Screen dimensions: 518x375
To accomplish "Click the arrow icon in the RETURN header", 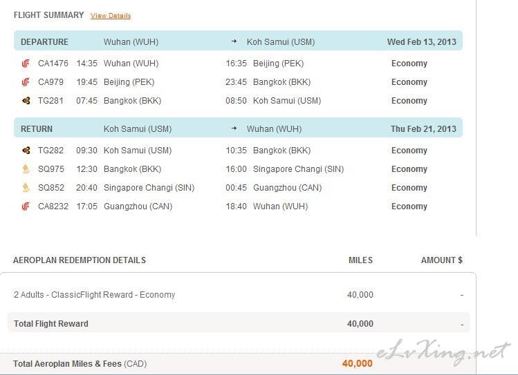I will 234,128.
